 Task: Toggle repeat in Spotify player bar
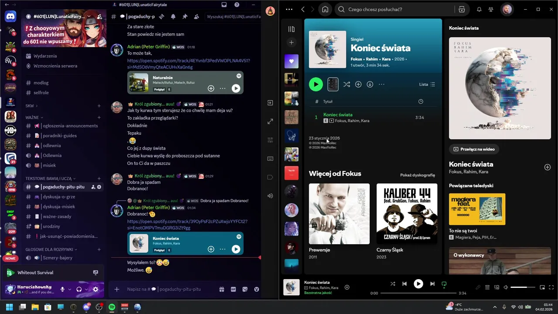pyautogui.click(x=444, y=283)
